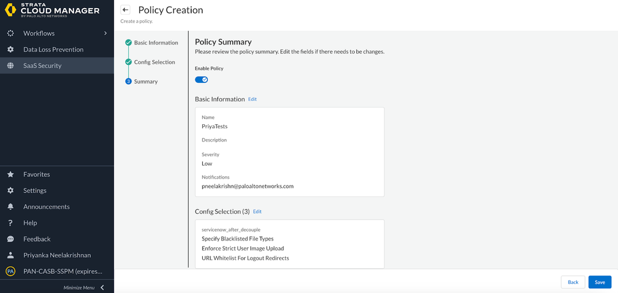Image resolution: width=618 pixels, height=293 pixels.
Task: Click the SaaS Security globe icon
Action: (x=11, y=66)
